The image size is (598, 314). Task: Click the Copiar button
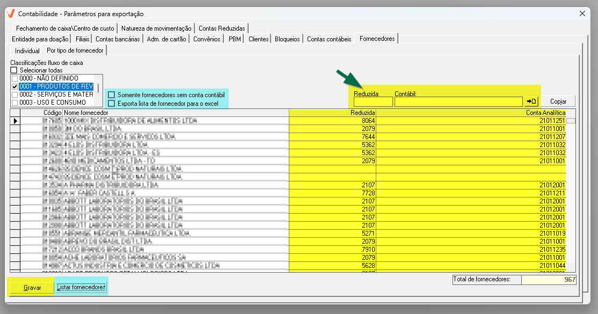pos(558,101)
